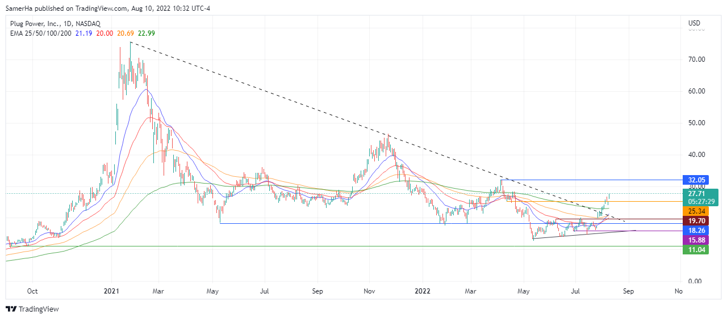Click the 40.00 price axis label
The width and height of the screenshot is (727, 319).
(x=696, y=155)
